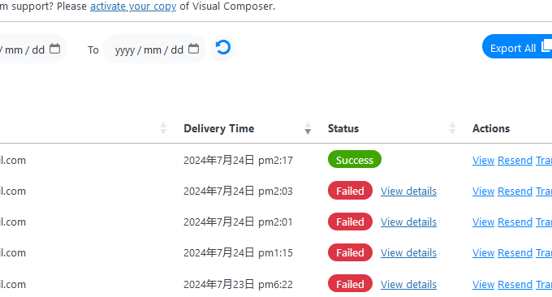Click View for the pm2:17 email
The image size is (552, 297).
pyautogui.click(x=483, y=161)
